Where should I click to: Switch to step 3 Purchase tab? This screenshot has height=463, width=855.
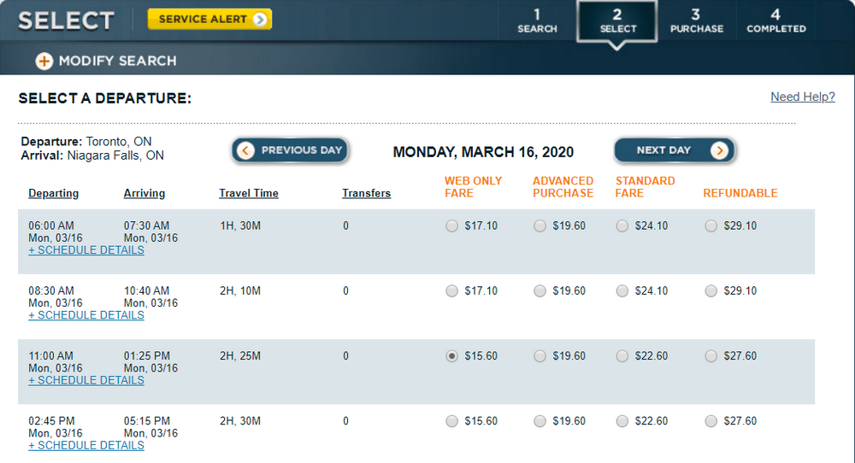click(x=696, y=21)
